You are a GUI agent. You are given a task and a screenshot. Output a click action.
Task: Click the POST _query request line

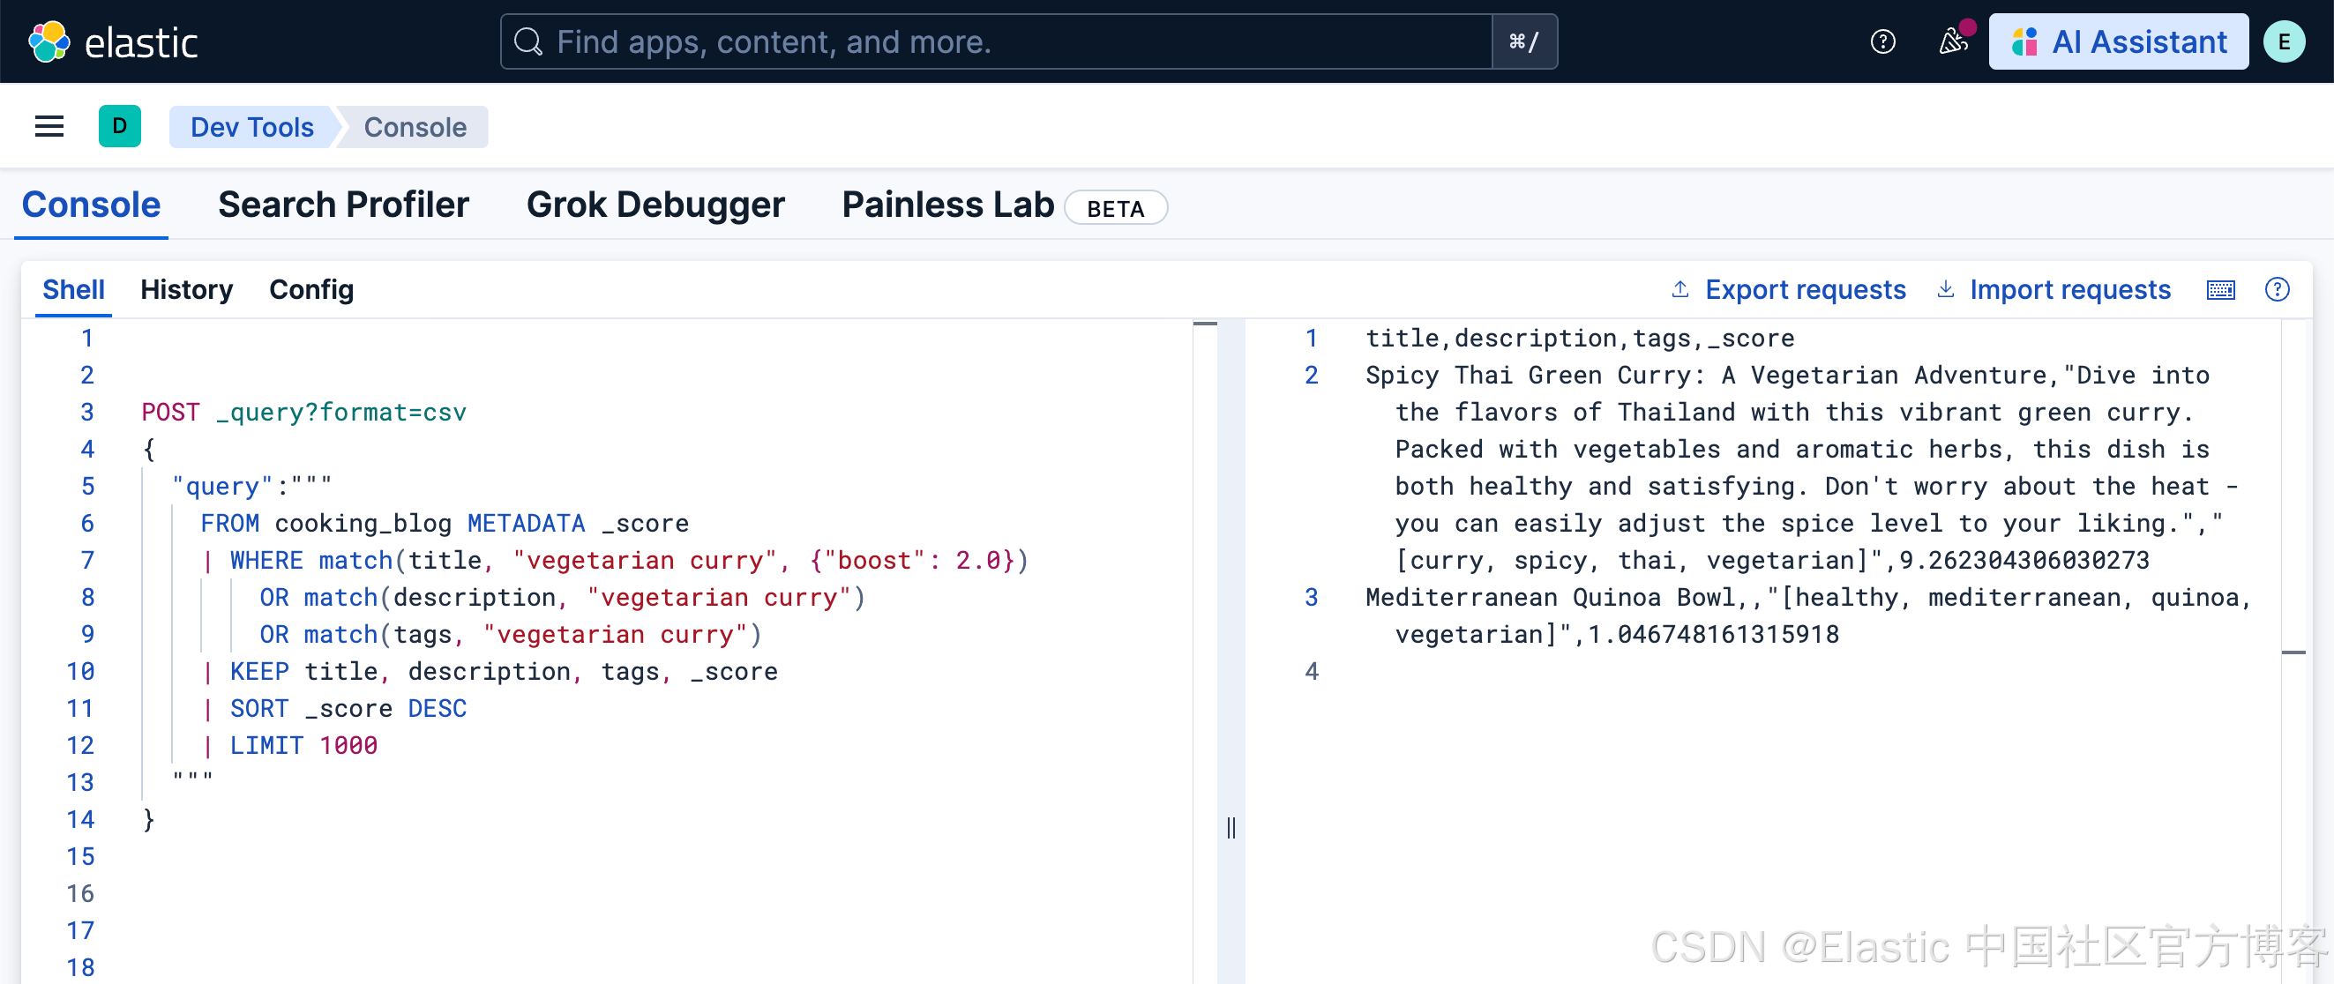point(303,413)
